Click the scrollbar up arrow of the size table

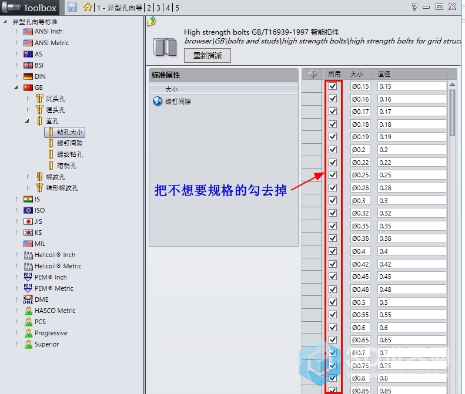pos(452,85)
